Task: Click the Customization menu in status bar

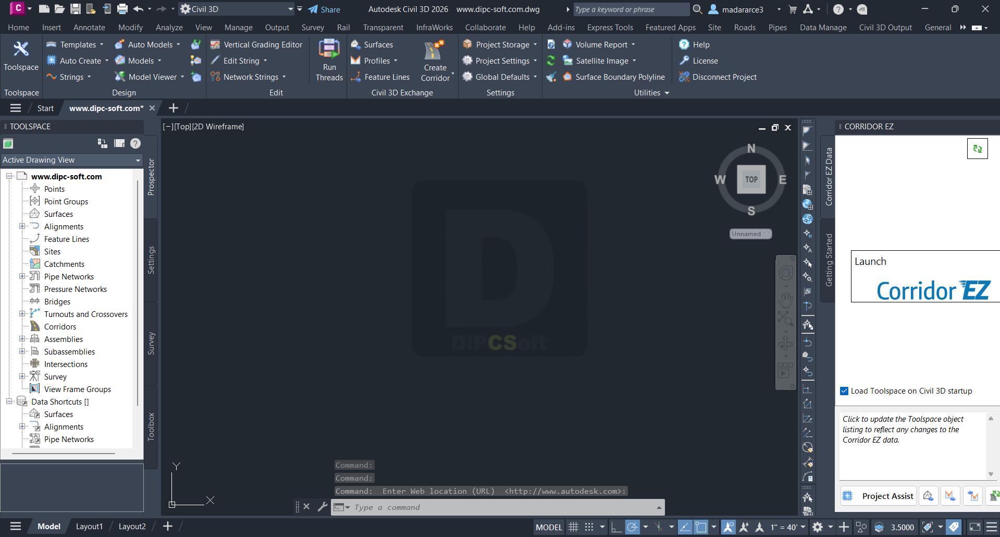Action: pos(992,527)
